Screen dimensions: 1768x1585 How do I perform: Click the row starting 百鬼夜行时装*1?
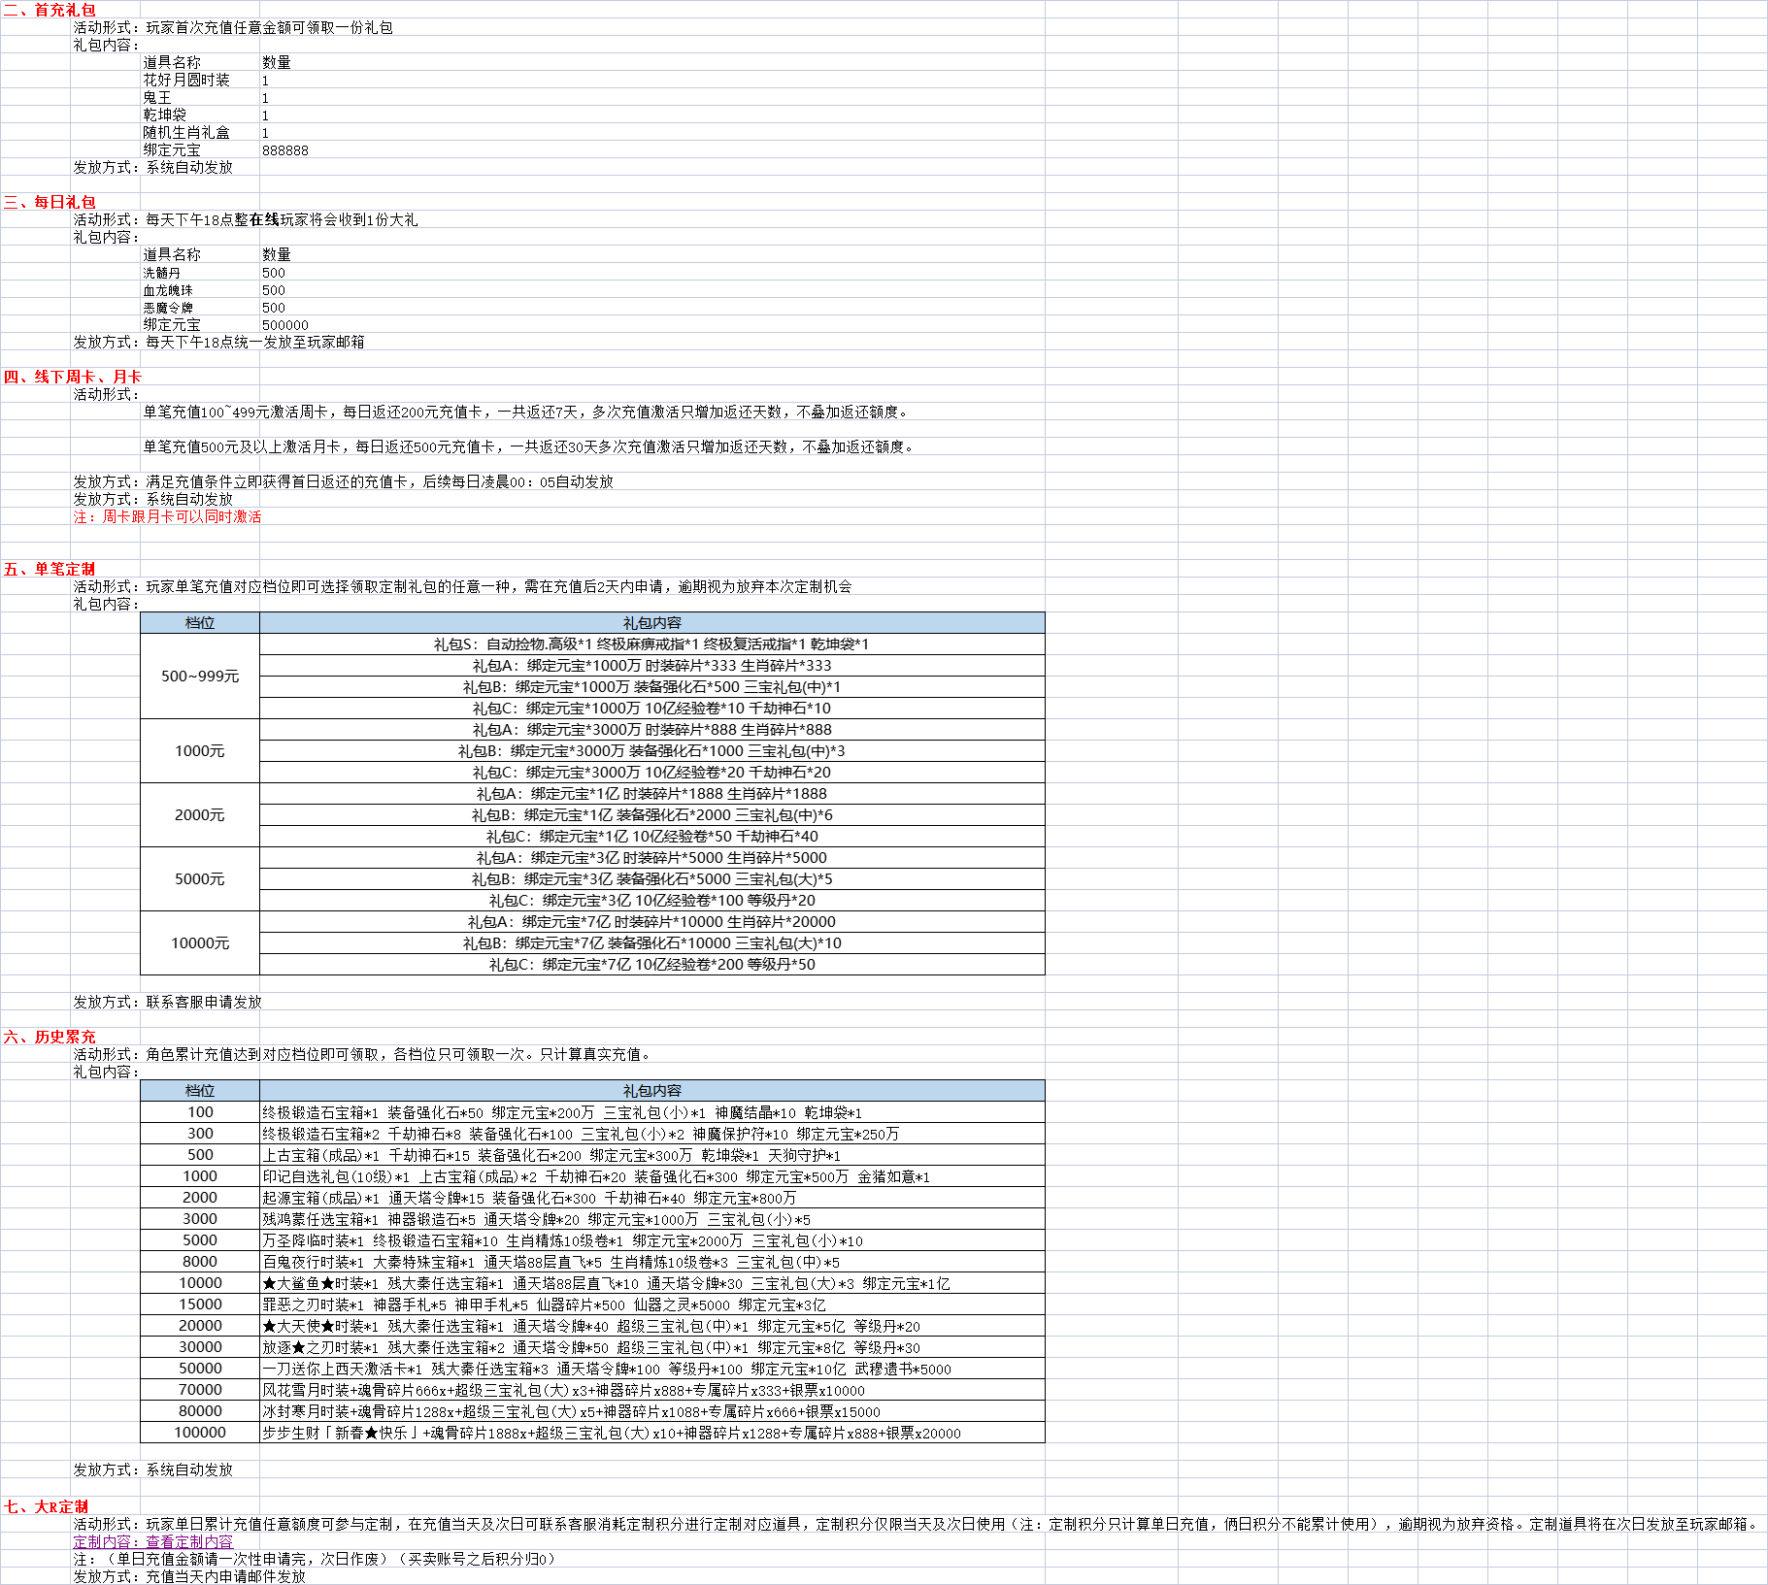point(651,1261)
